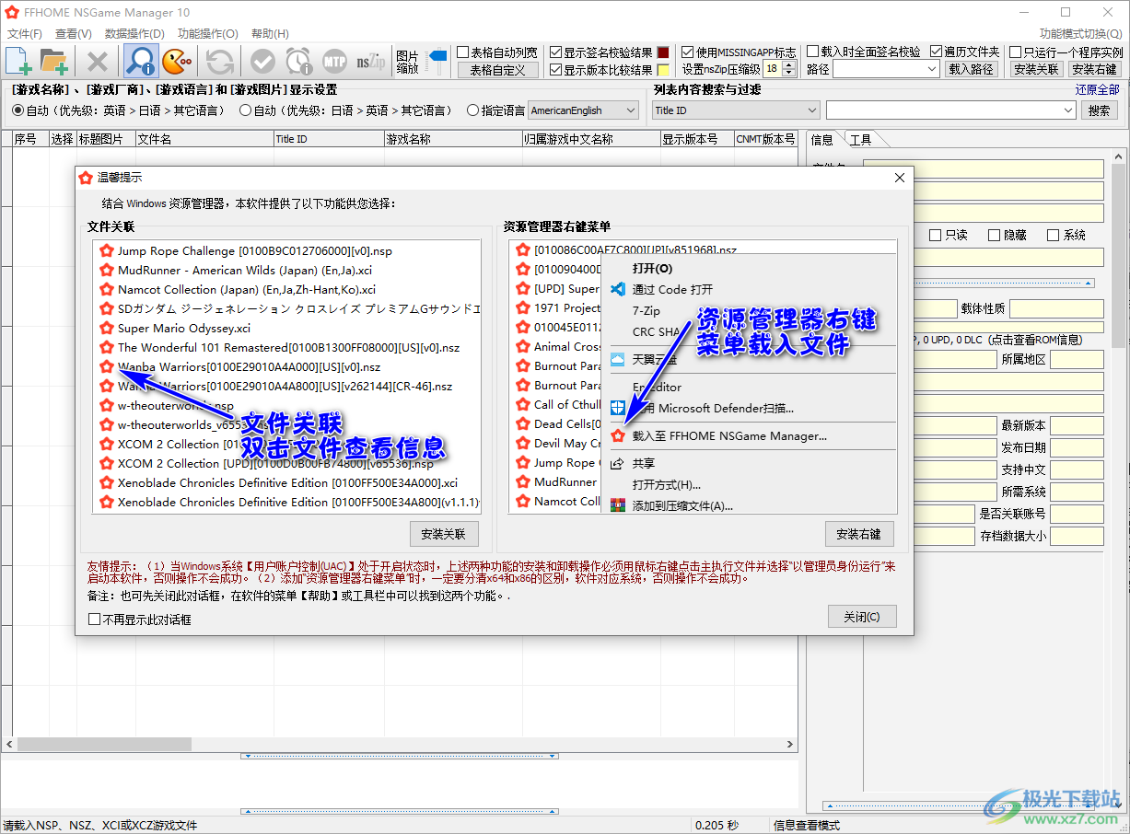The width and height of the screenshot is (1130, 834).
Task: Click the MTP toolbar icon
Action: tap(334, 62)
